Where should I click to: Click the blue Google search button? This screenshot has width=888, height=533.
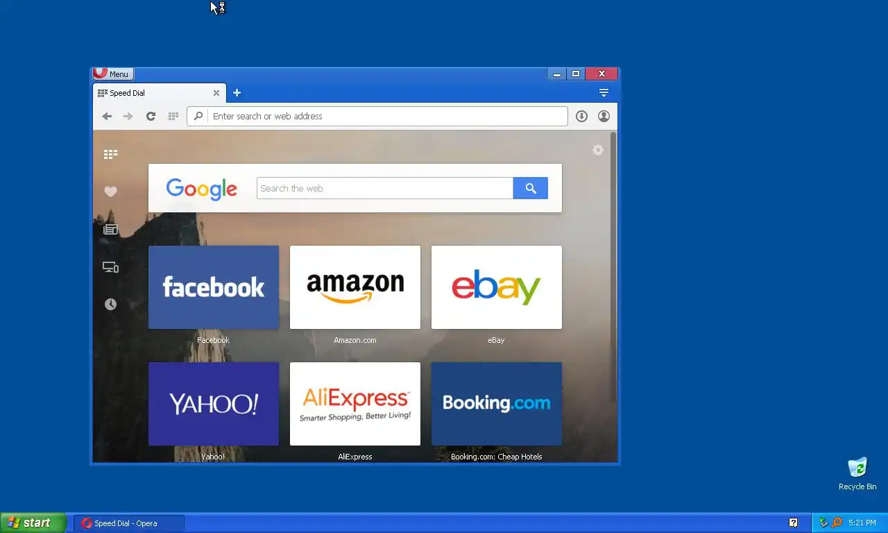(x=531, y=188)
